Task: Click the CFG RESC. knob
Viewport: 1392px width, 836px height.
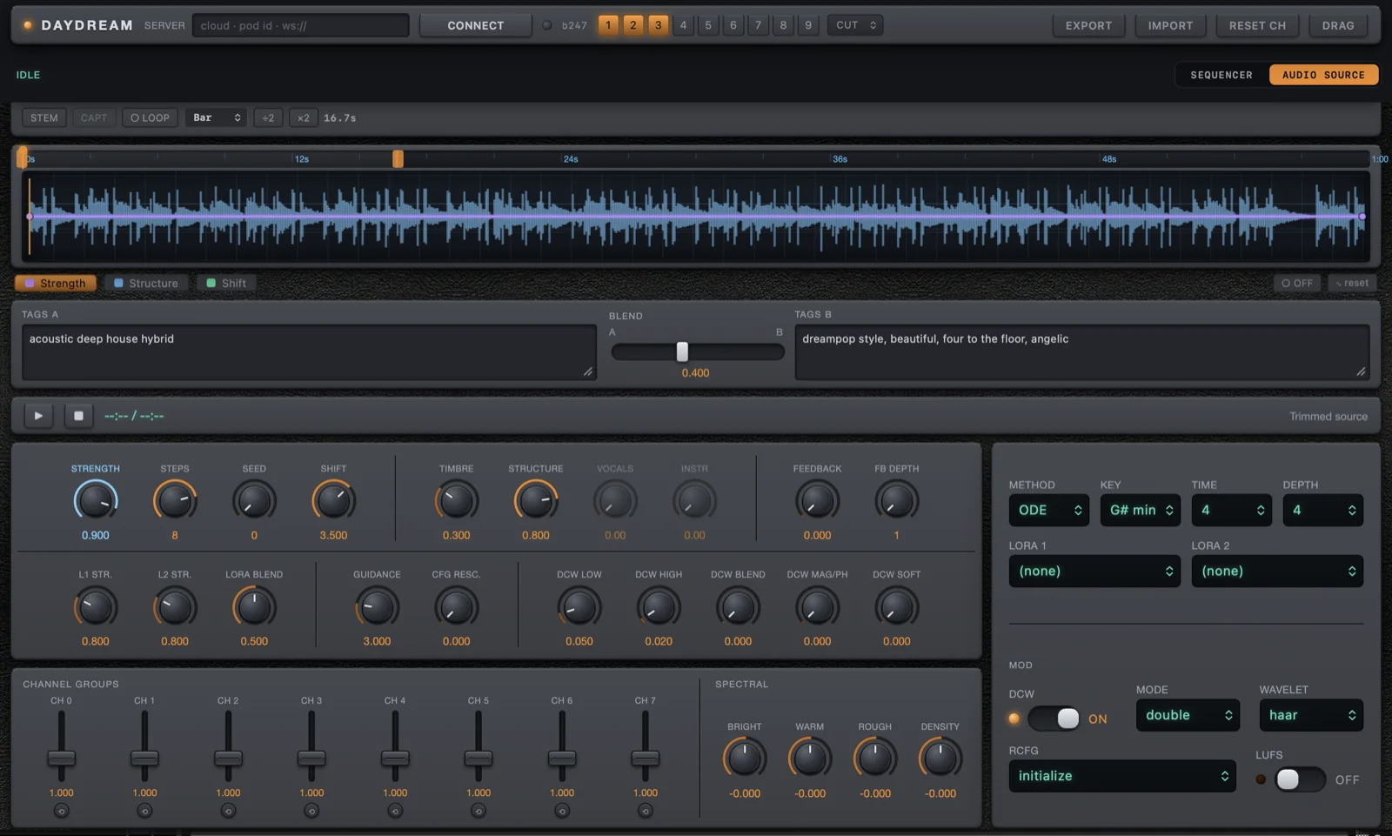Action: [456, 607]
